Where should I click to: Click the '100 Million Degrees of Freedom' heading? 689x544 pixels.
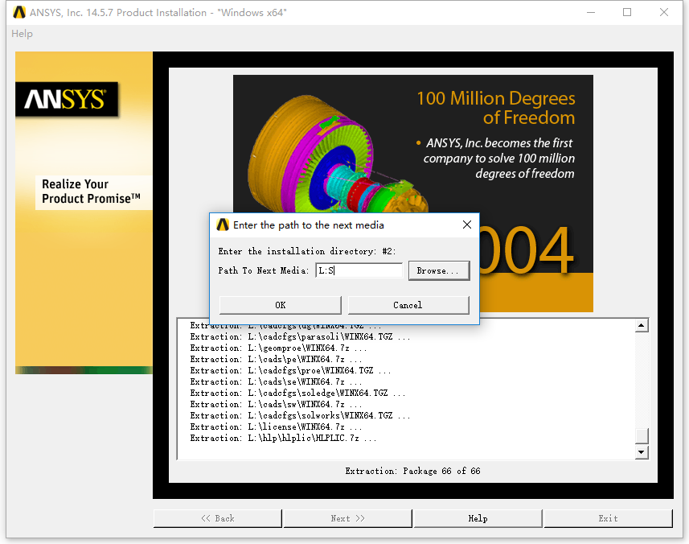496,108
